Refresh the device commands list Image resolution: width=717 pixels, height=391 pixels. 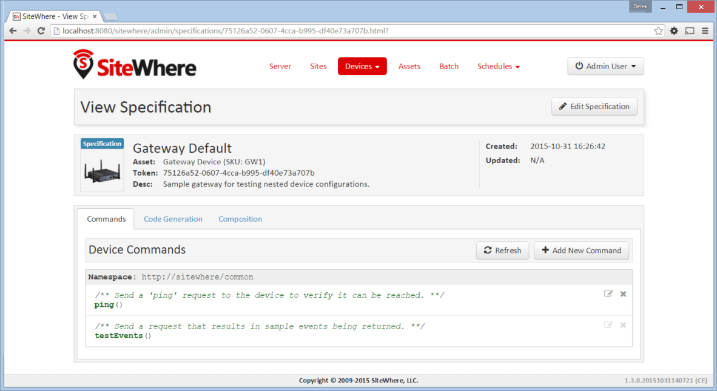point(502,250)
